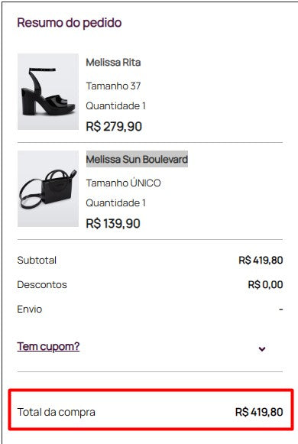Click the Tamanho 37 size text
The image size is (298, 444).
[x=113, y=86]
